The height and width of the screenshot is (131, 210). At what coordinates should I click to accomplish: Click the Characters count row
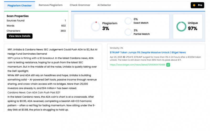coord(36,31)
